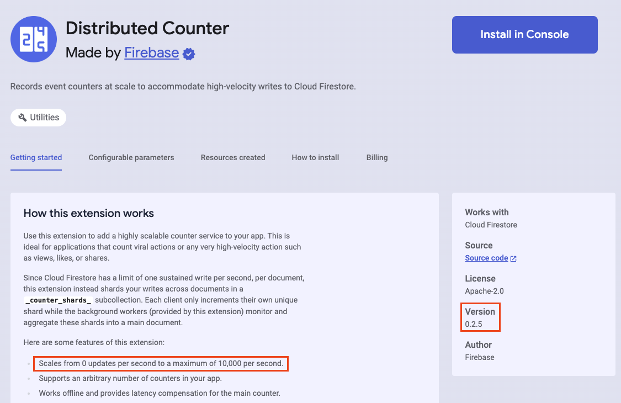Click the bullet about offline latency compensation
This screenshot has height=403, width=621.
(x=160, y=393)
